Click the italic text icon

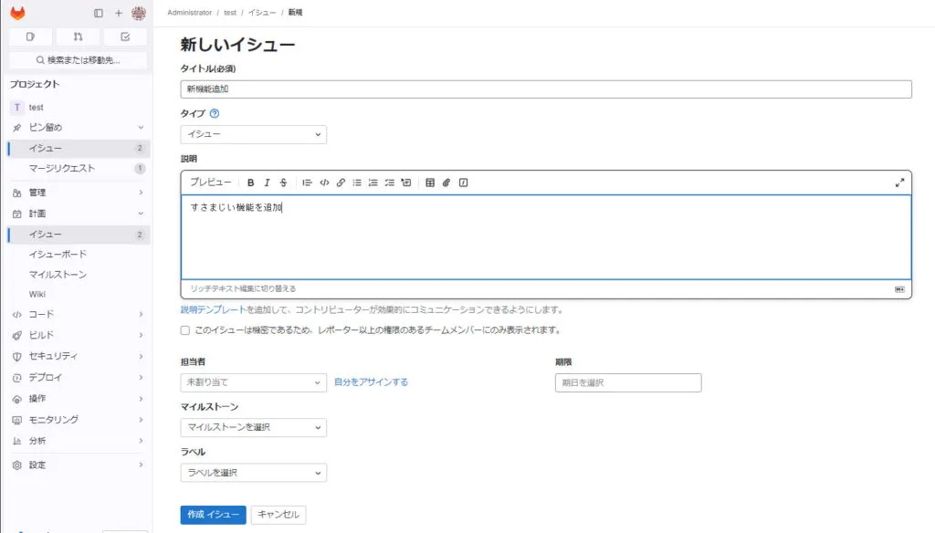tap(268, 183)
